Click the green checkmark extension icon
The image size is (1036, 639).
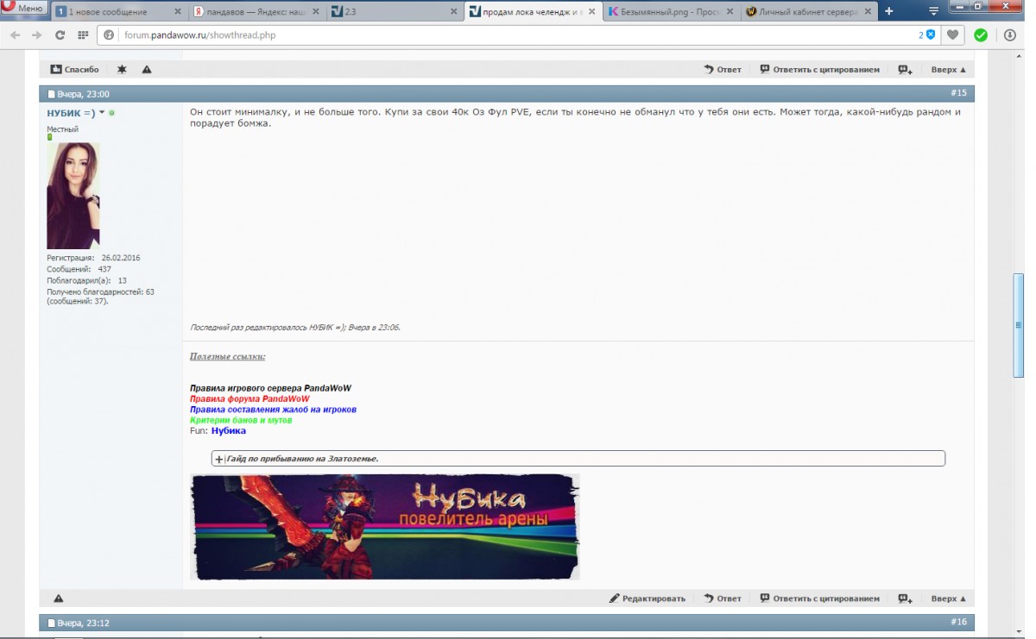tap(981, 35)
